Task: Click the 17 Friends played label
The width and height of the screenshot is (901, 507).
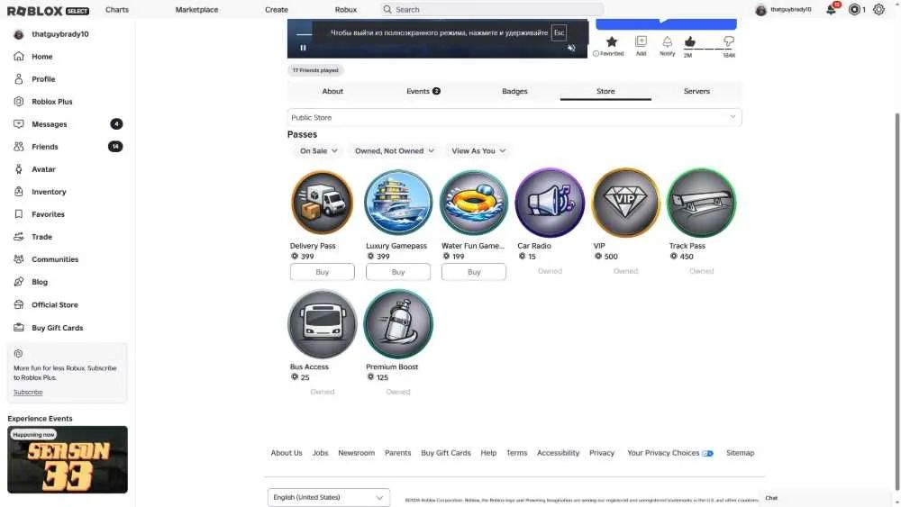Action: [315, 70]
